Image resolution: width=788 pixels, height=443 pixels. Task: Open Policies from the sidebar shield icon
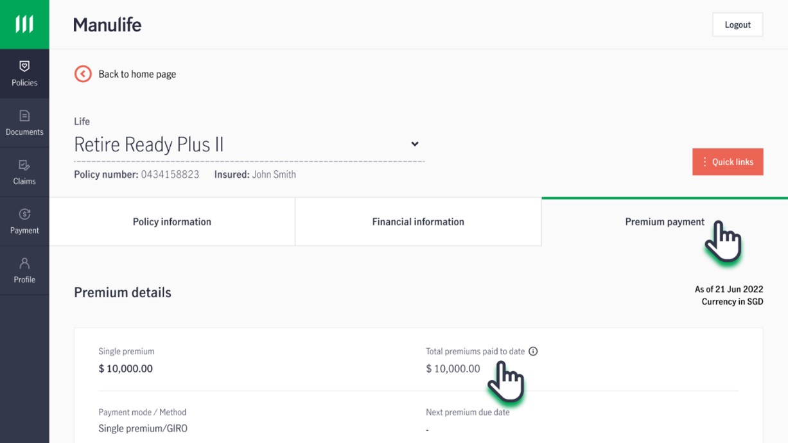pos(24,66)
